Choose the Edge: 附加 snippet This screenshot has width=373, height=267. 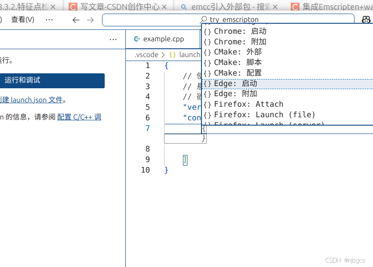(287, 94)
